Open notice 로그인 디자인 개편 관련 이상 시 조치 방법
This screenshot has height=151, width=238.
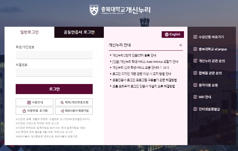coord(142,74)
